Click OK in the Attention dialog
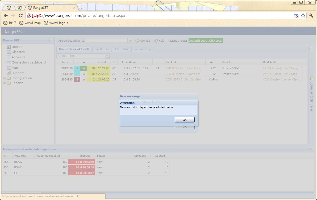The width and height of the screenshot is (317, 200). pyautogui.click(x=185, y=120)
